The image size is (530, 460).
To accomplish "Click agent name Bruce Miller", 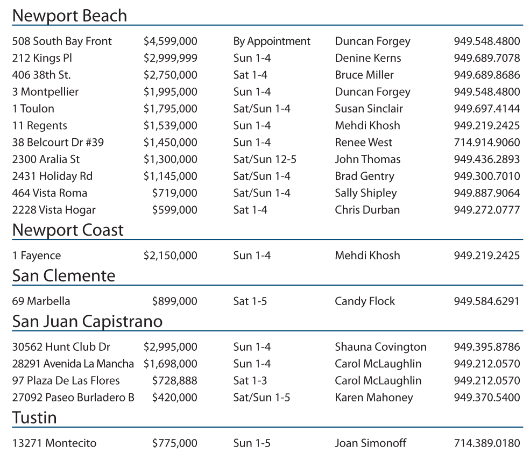I will point(364,75).
